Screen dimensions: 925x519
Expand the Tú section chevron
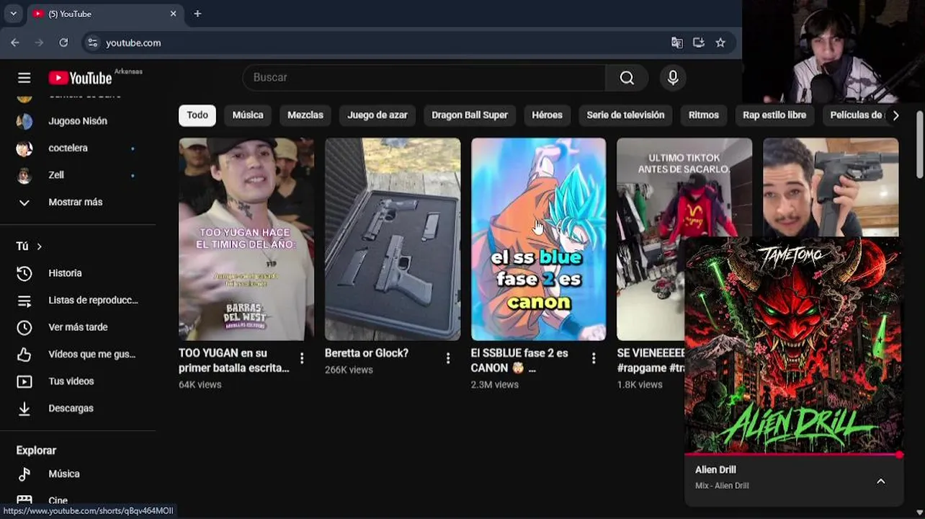[x=39, y=247]
